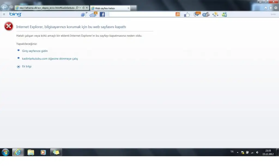Image resolution: width=279 pixels, height=166 pixels.
Task: Show hidden system tray icons
Action: 237,152
